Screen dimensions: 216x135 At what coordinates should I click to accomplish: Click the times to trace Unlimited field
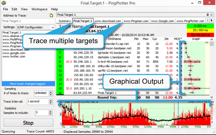(x=41, y=93)
